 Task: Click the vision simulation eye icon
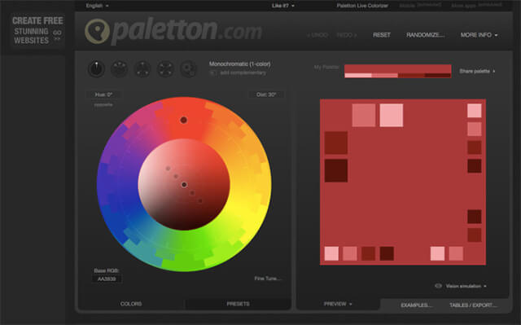438,286
